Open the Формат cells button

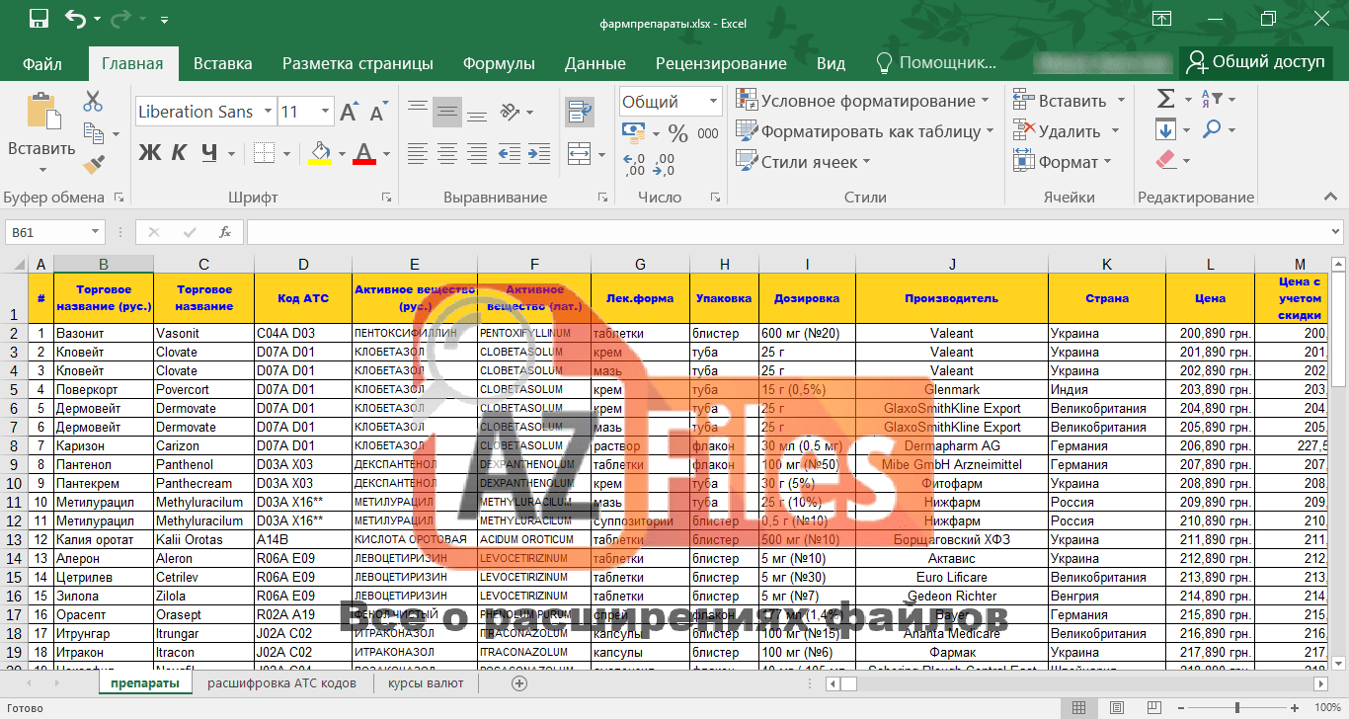(x=1063, y=162)
